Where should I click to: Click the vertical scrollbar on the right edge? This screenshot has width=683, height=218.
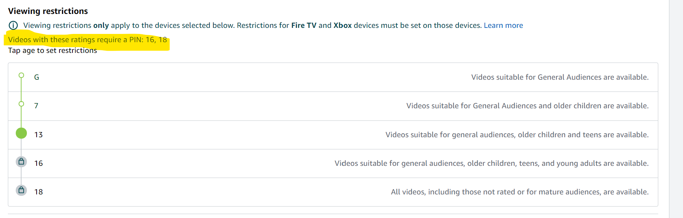coord(676,107)
